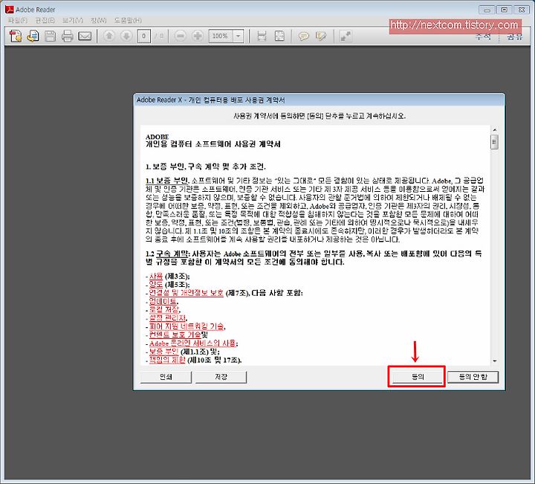
Task: Click the Save floppy disk icon
Action: [x=51, y=36]
